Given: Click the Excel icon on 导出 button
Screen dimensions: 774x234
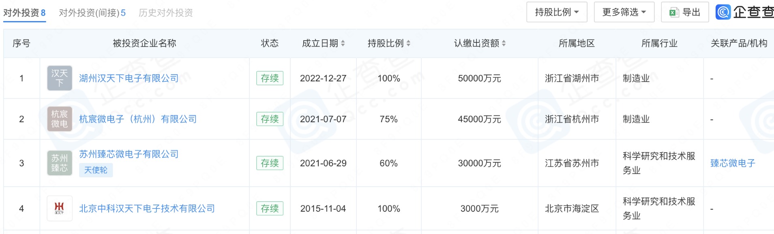Looking at the screenshot, I should (674, 13).
